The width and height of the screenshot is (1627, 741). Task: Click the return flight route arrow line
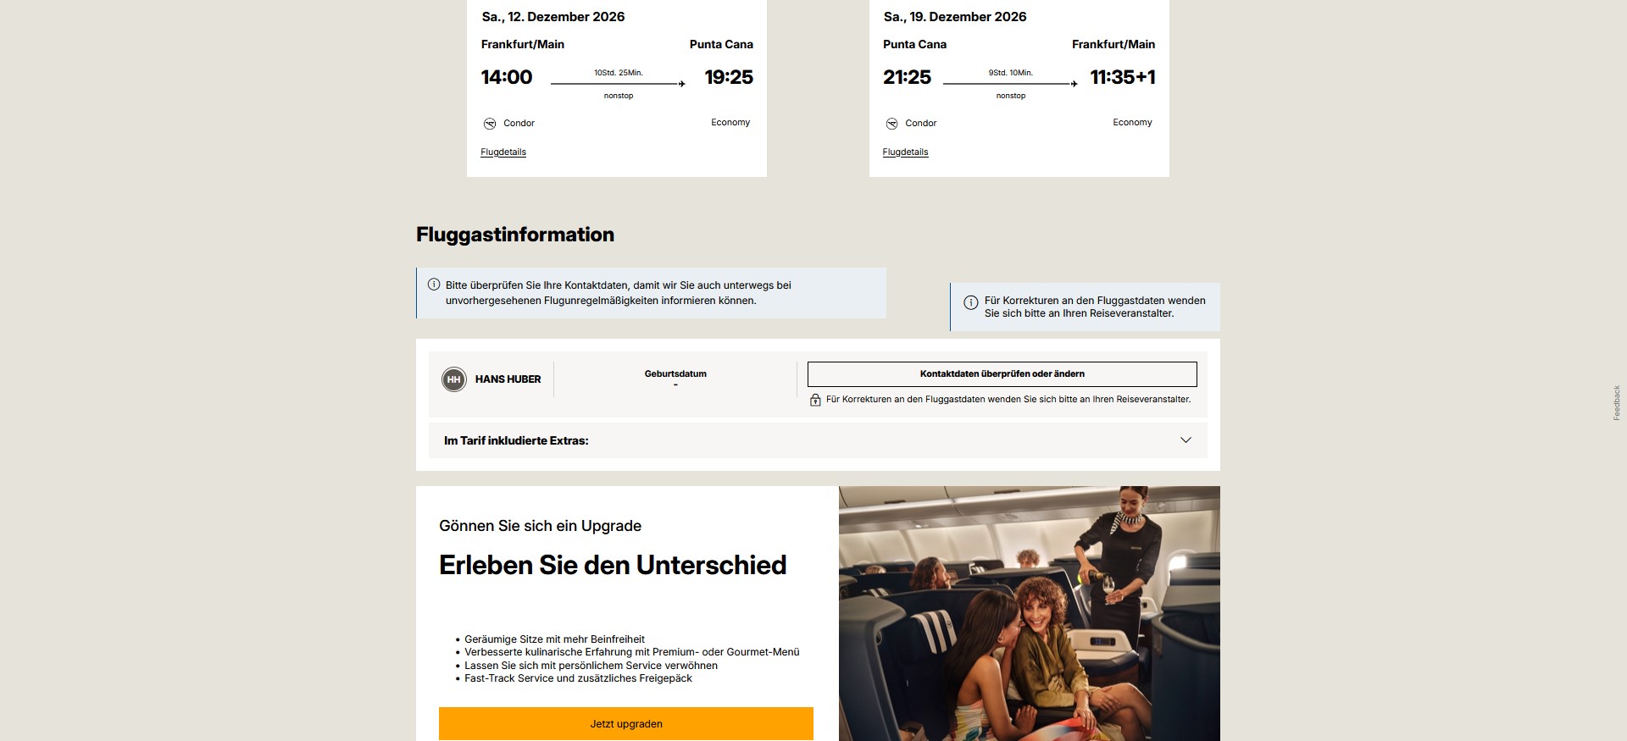coord(1010,84)
